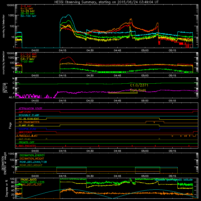Click the 04:45 time label below Flags panel
The width and height of the screenshot is (201, 201).
pyautogui.click(x=117, y=151)
